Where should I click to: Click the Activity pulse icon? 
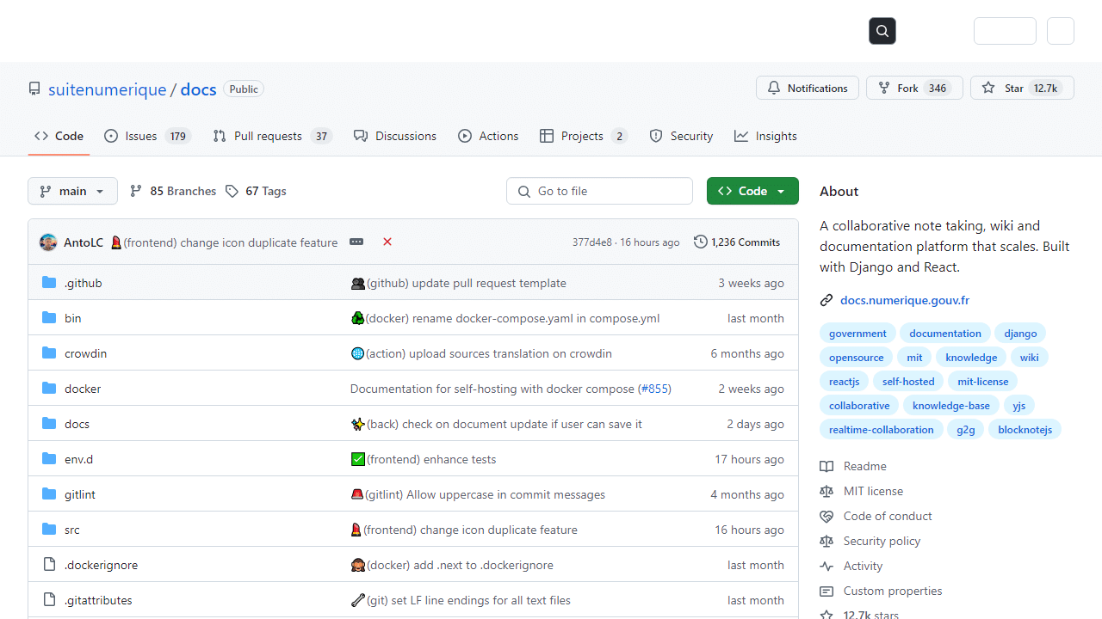[826, 566]
